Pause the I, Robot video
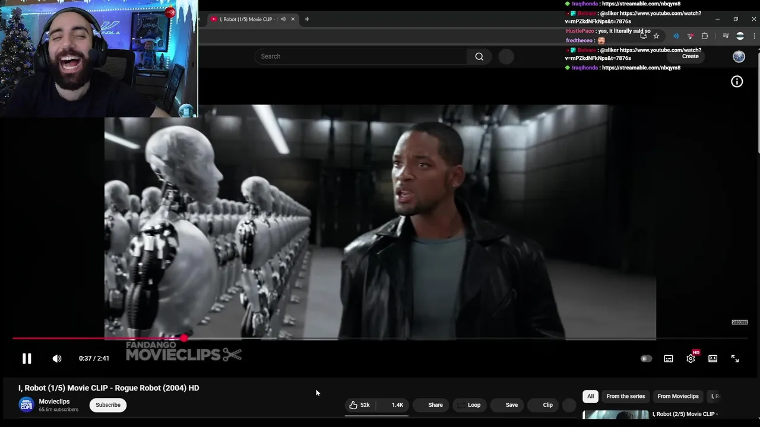760x427 pixels. point(27,358)
